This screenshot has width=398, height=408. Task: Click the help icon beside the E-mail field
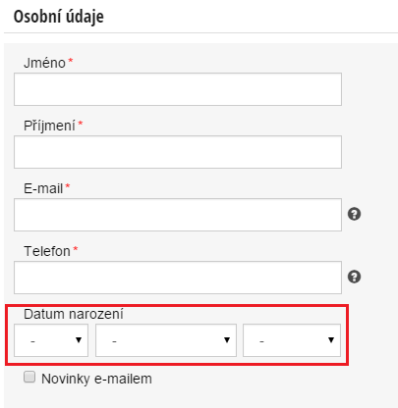pos(354,214)
